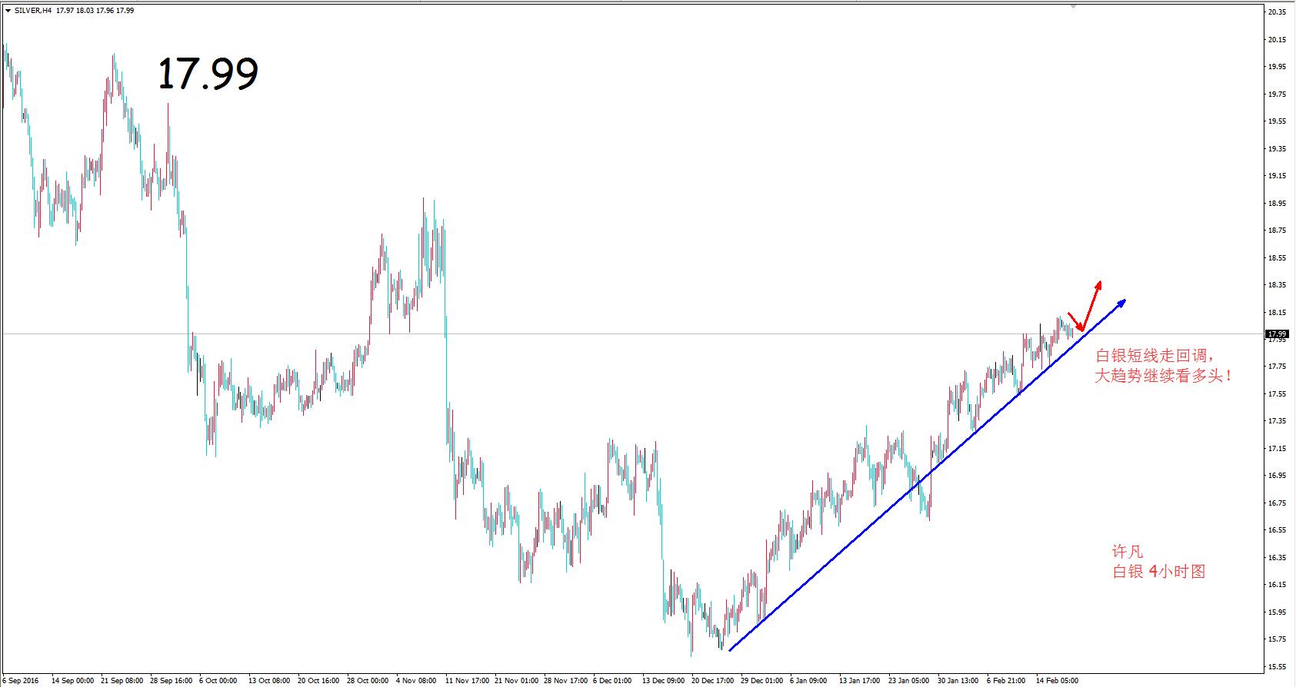Image resolution: width=1296 pixels, height=687 pixels.
Task: Click the red text 大趋势继续看多头
Action: pos(1164,377)
